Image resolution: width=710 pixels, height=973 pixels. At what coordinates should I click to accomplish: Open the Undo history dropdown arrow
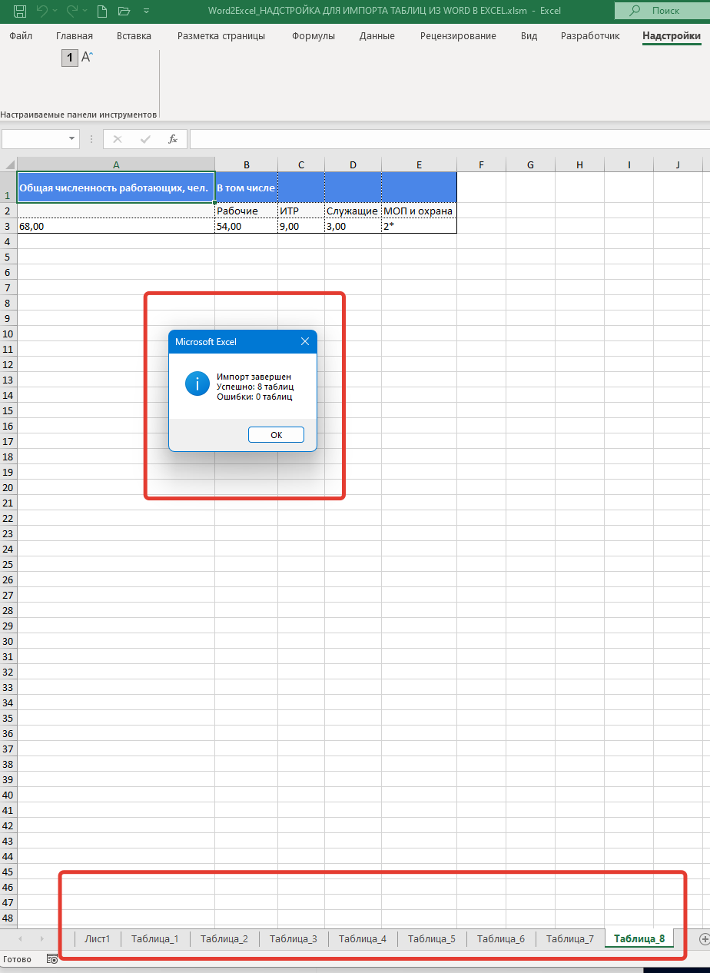[x=55, y=12]
